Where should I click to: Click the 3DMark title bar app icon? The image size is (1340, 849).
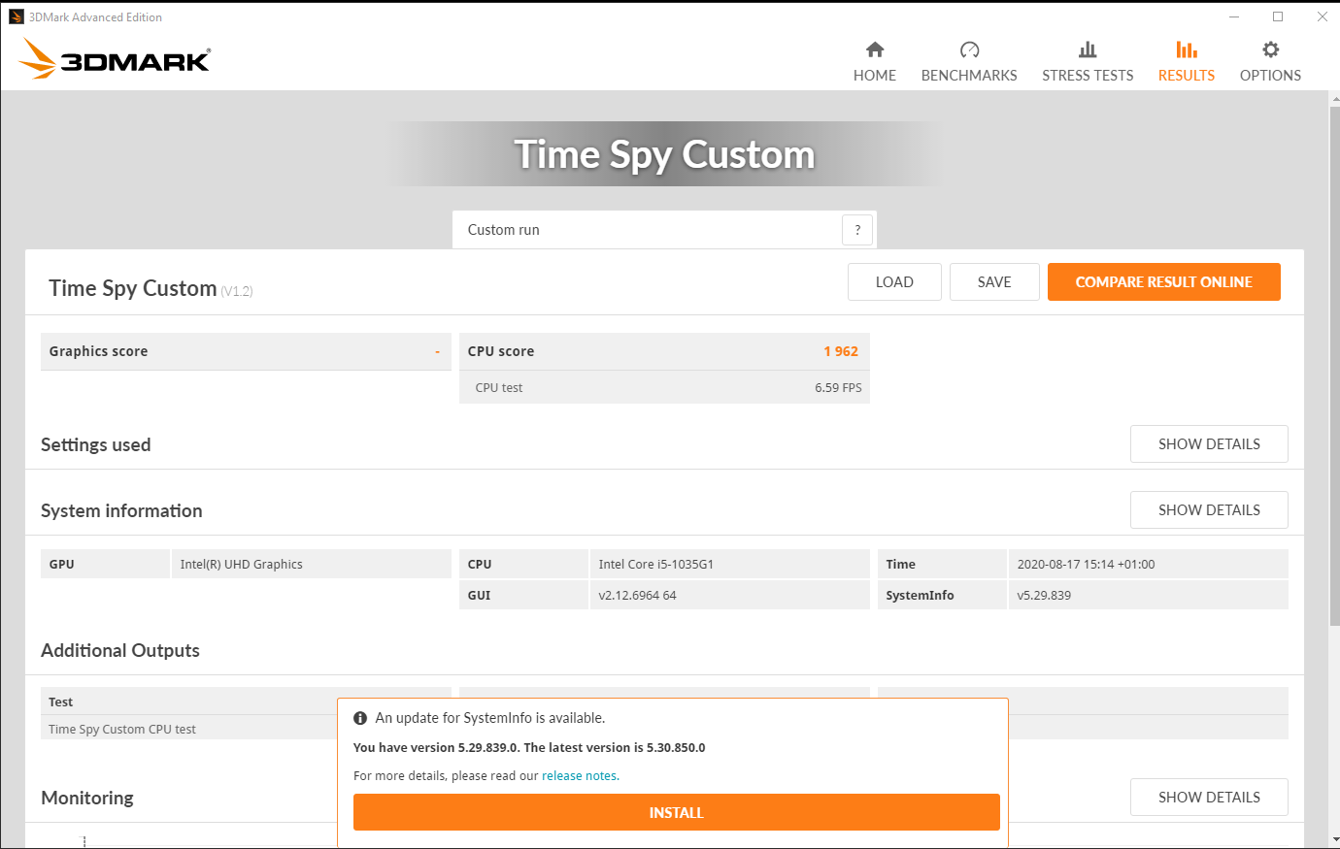16,16
